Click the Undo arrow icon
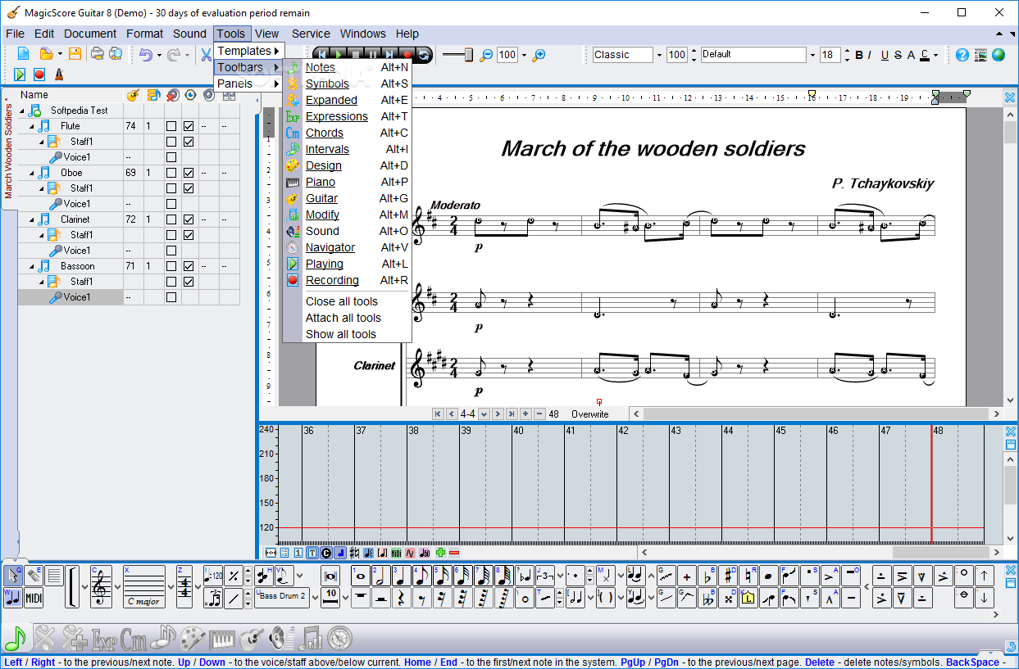 145,55
